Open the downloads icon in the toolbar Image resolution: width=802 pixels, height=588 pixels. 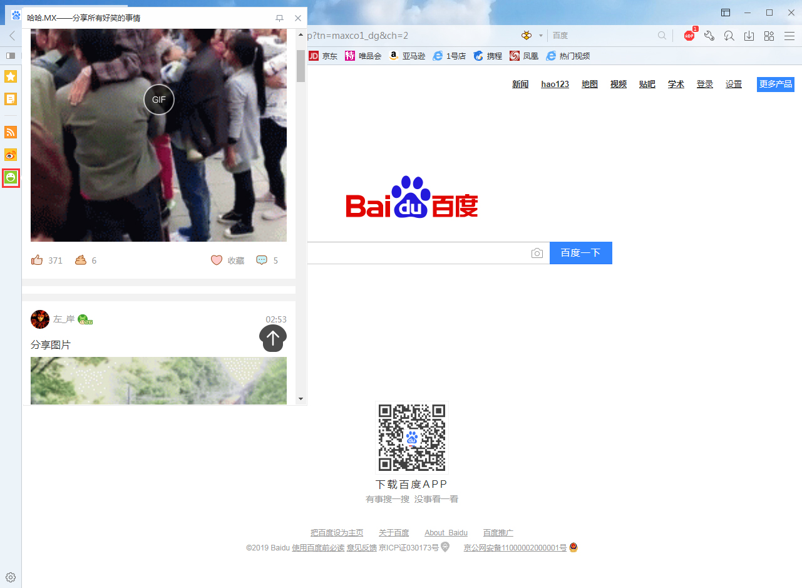(x=749, y=36)
